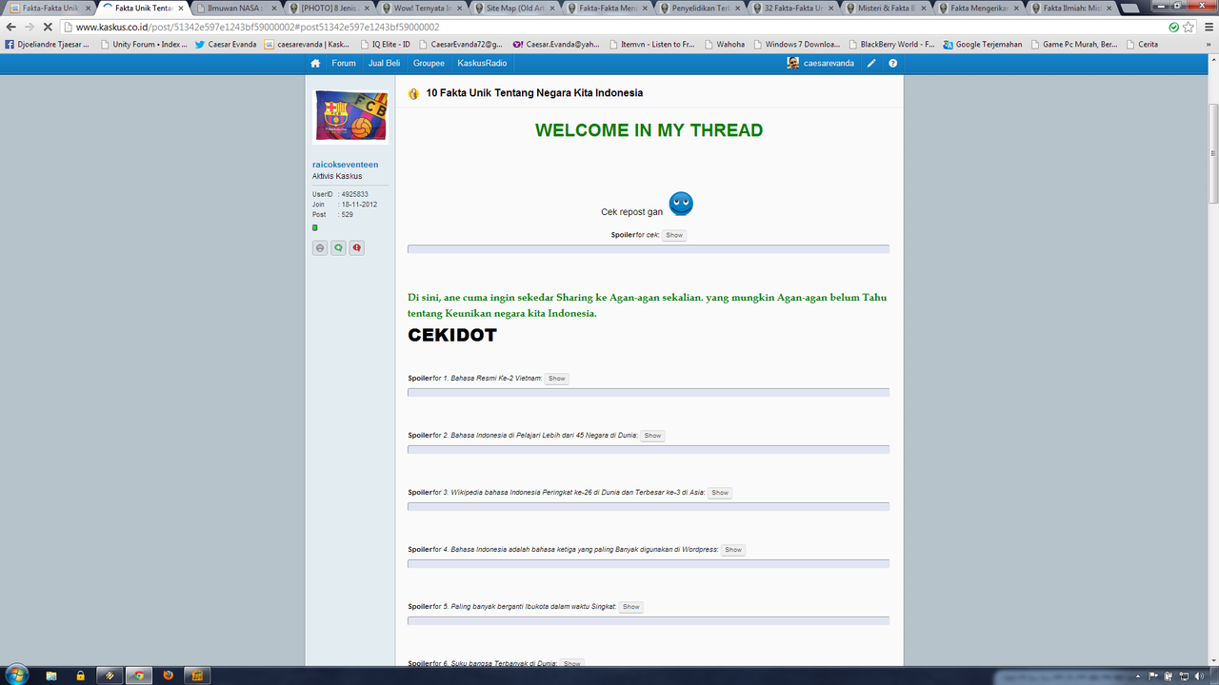The image size is (1219, 685).
Task: Show spoiler 1 Bahasa Resmi Ke-2 Vietnam
Action: point(557,379)
